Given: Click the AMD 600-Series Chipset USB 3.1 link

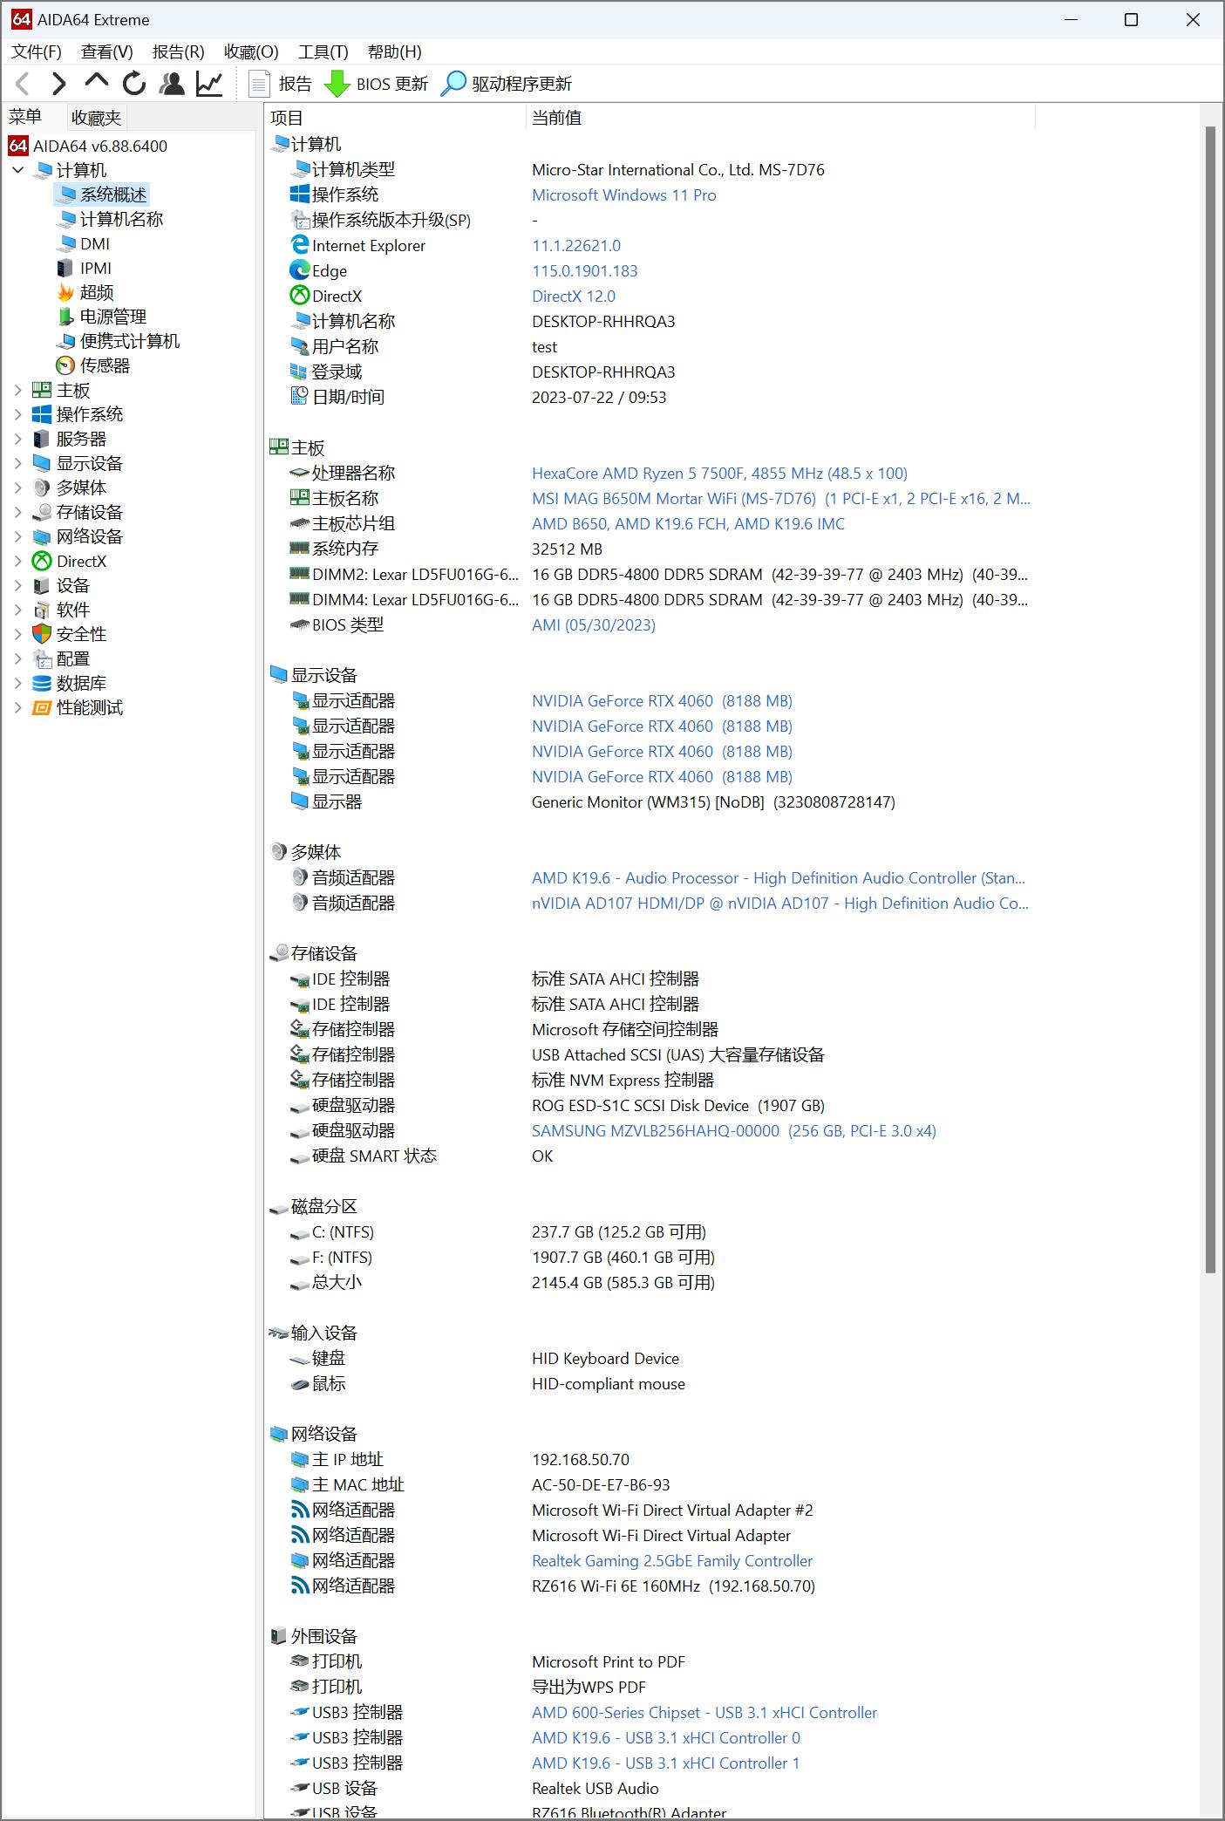Looking at the screenshot, I should click(x=704, y=1713).
